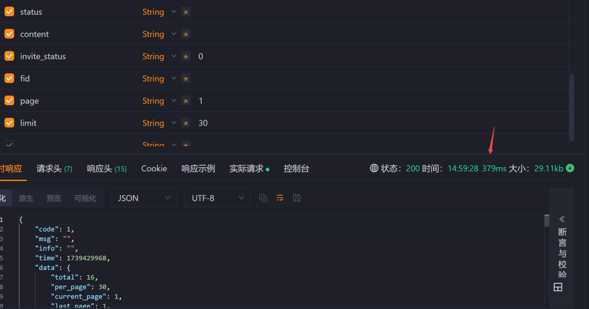This screenshot has width=589, height=309.
Task: Uncheck the invite_status parameter checkbox
Action: [x=9, y=56]
